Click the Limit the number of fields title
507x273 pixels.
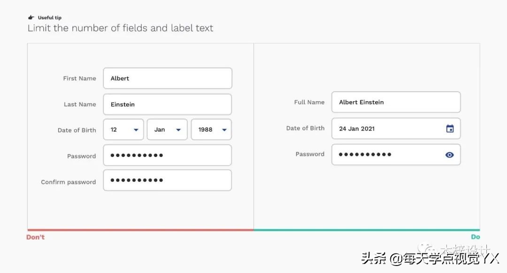(120, 28)
